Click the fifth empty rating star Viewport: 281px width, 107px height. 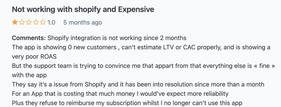[x=43, y=22]
